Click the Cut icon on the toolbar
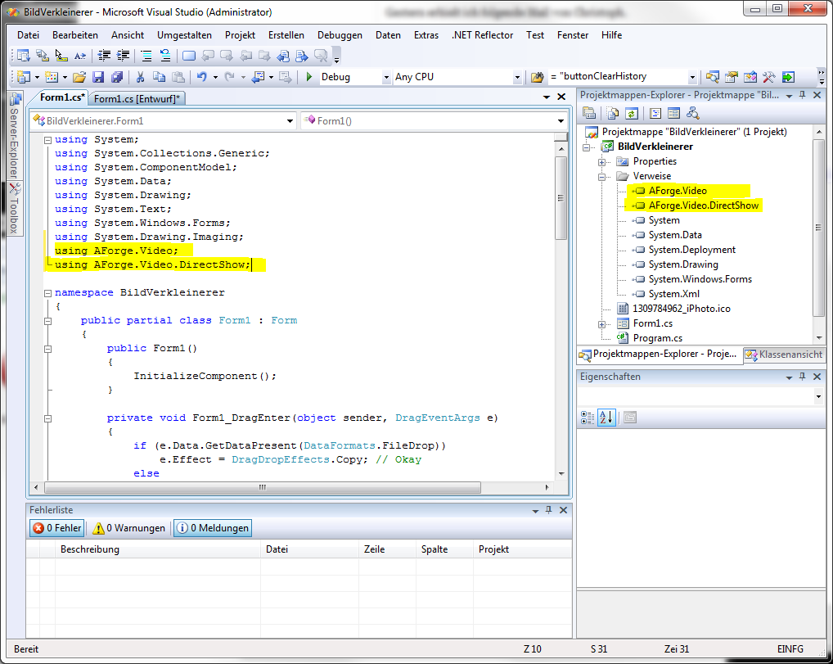Viewport: 833px width, 664px height. coord(140,76)
